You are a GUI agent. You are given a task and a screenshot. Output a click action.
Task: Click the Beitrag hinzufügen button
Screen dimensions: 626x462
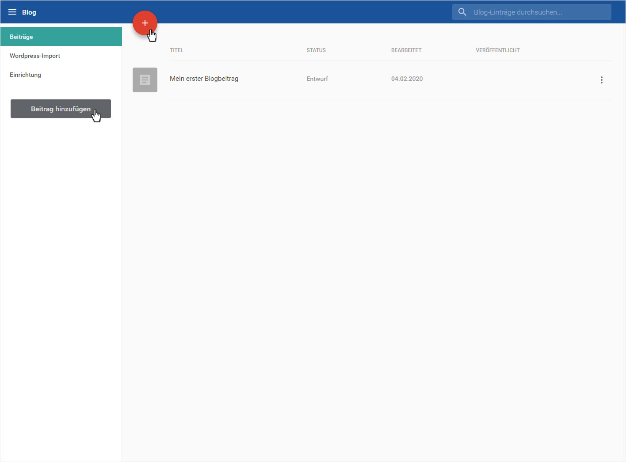click(61, 109)
